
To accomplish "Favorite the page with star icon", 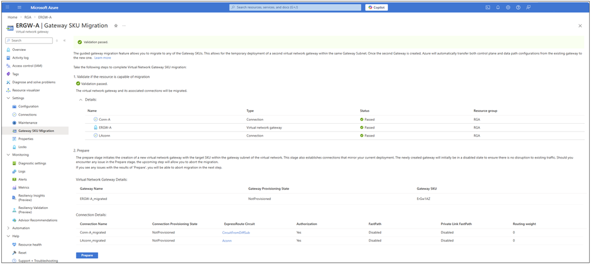I will pyautogui.click(x=116, y=25).
